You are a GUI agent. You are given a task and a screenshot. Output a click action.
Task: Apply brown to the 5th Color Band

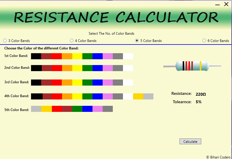click(67, 109)
